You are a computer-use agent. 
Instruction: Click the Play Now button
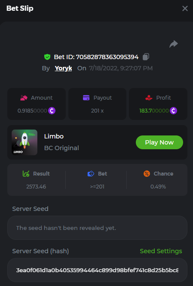tap(159, 142)
